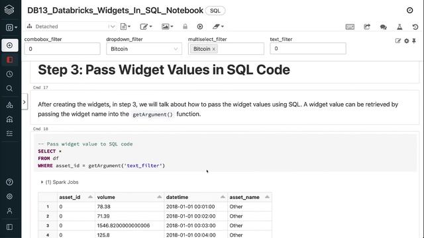Open the Experiment flask icon

point(399,26)
